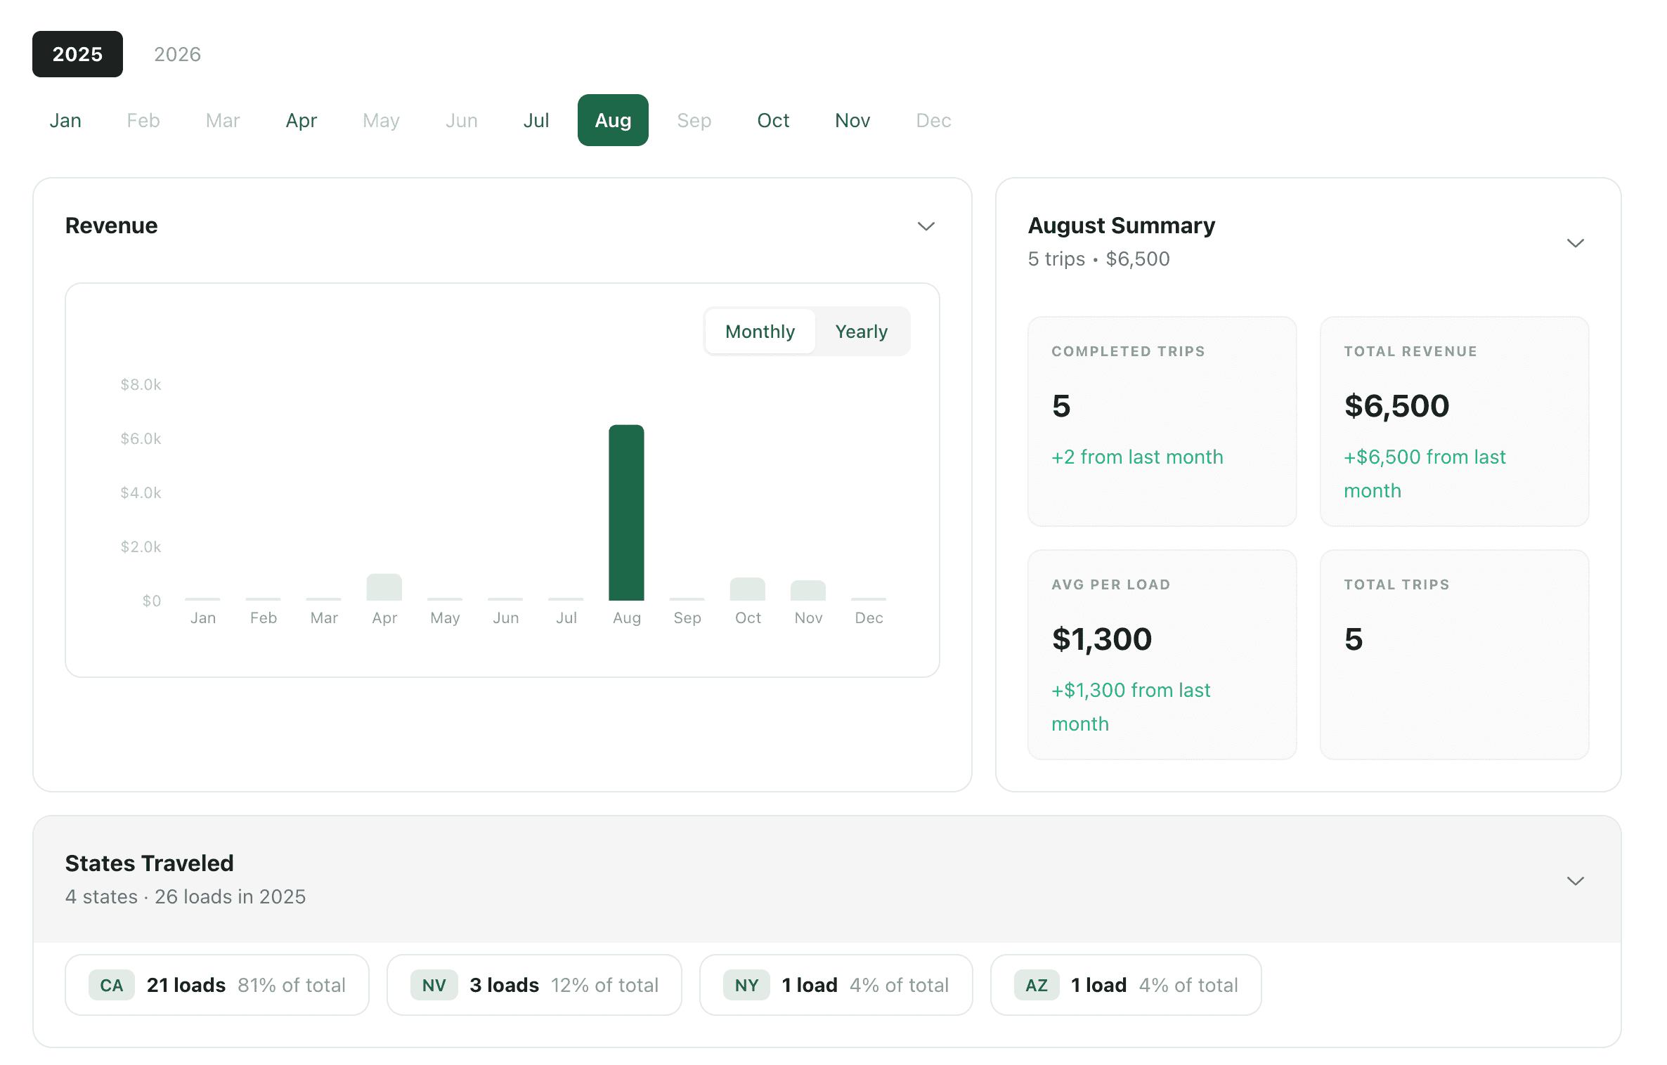The height and width of the screenshot is (1065, 1667).
Task: Select the currently active Aug tab
Action: (612, 120)
